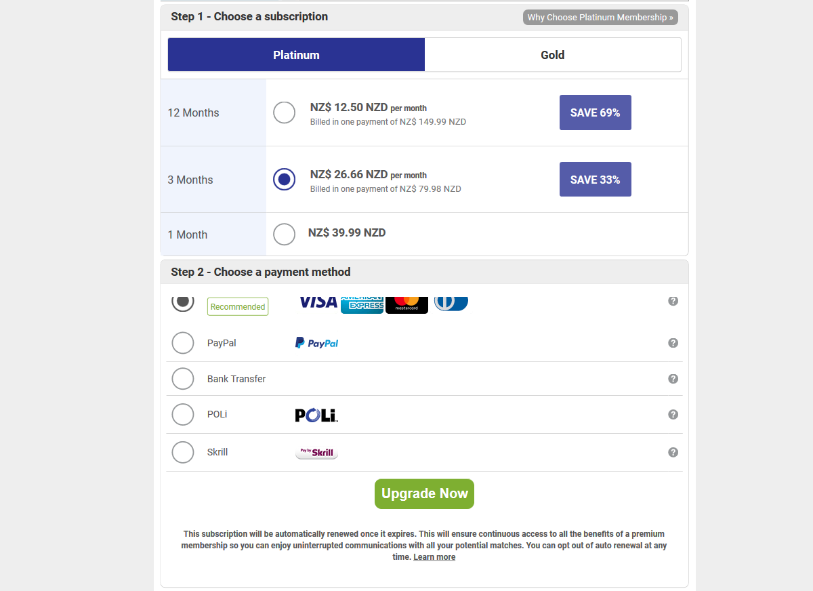Open the Learn more link
The width and height of the screenshot is (813, 591).
[434, 556]
